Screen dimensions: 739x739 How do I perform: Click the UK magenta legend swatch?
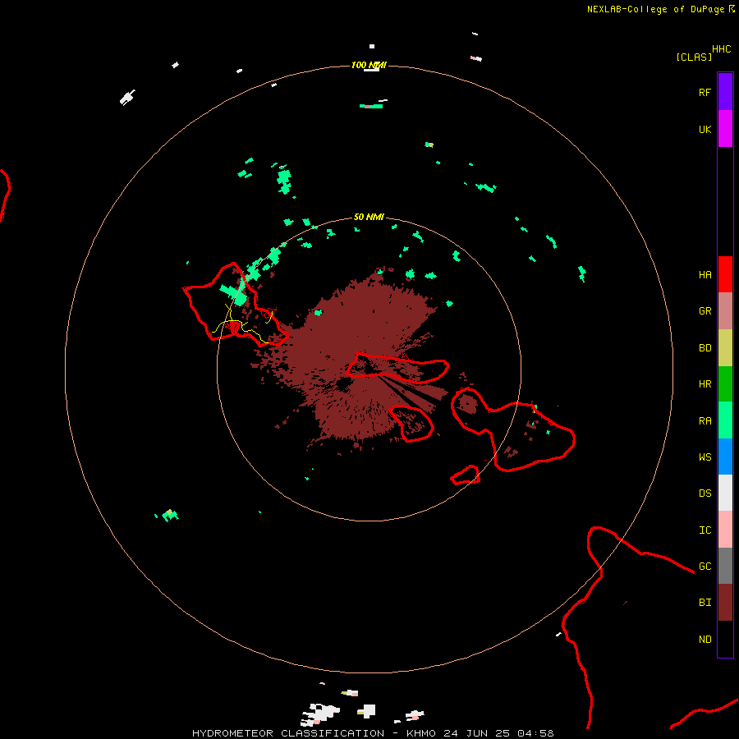tap(725, 129)
